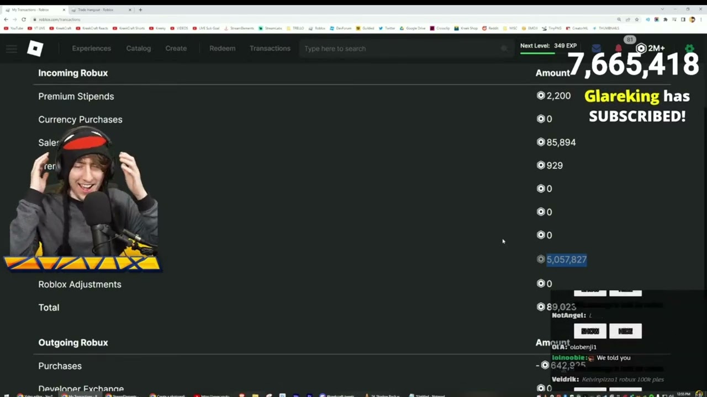
Task: Close the My Transactions tab
Action: coord(64,9)
